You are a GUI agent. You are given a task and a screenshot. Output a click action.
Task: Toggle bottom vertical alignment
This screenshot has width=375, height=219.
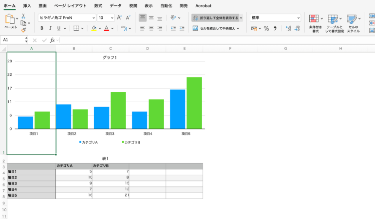[x=160, y=18]
